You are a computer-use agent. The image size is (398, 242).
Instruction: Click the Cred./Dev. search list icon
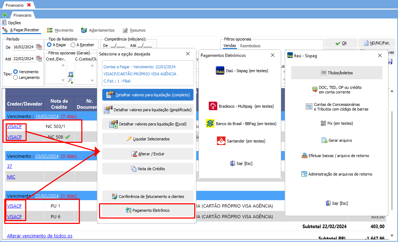pos(71,75)
